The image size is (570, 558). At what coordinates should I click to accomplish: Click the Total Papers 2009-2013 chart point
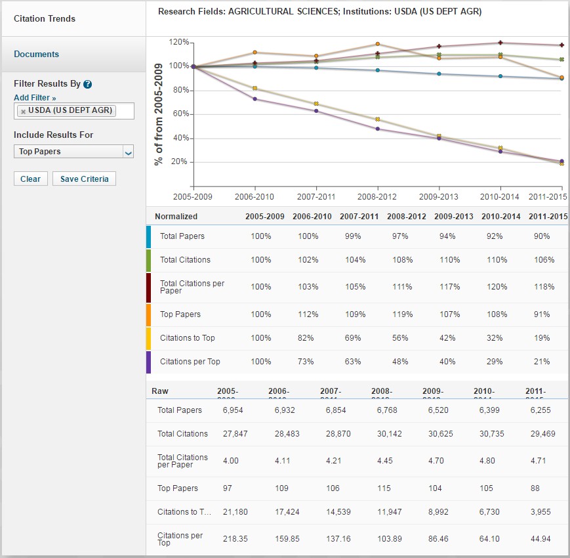439,74
